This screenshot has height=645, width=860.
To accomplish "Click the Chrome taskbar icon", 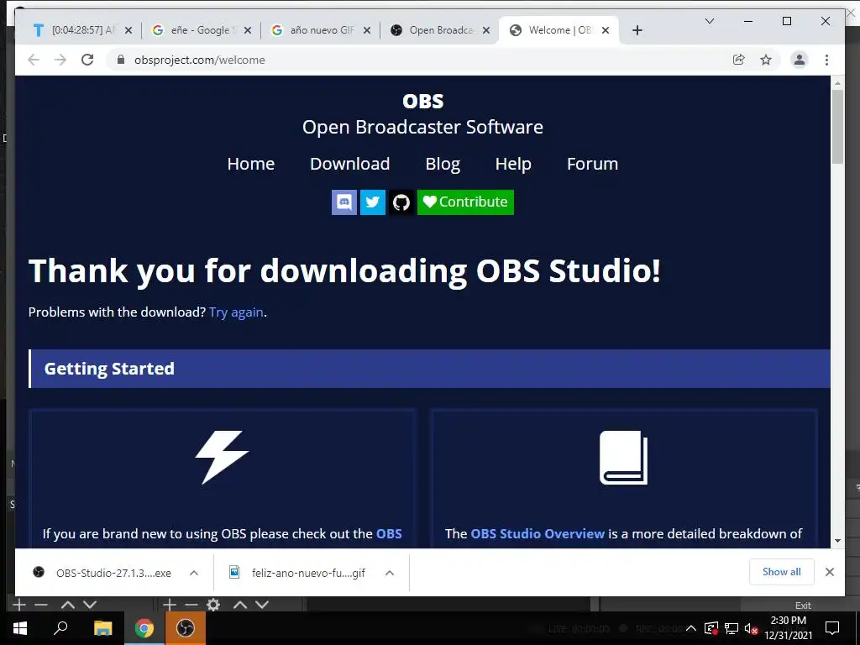I will [144, 628].
